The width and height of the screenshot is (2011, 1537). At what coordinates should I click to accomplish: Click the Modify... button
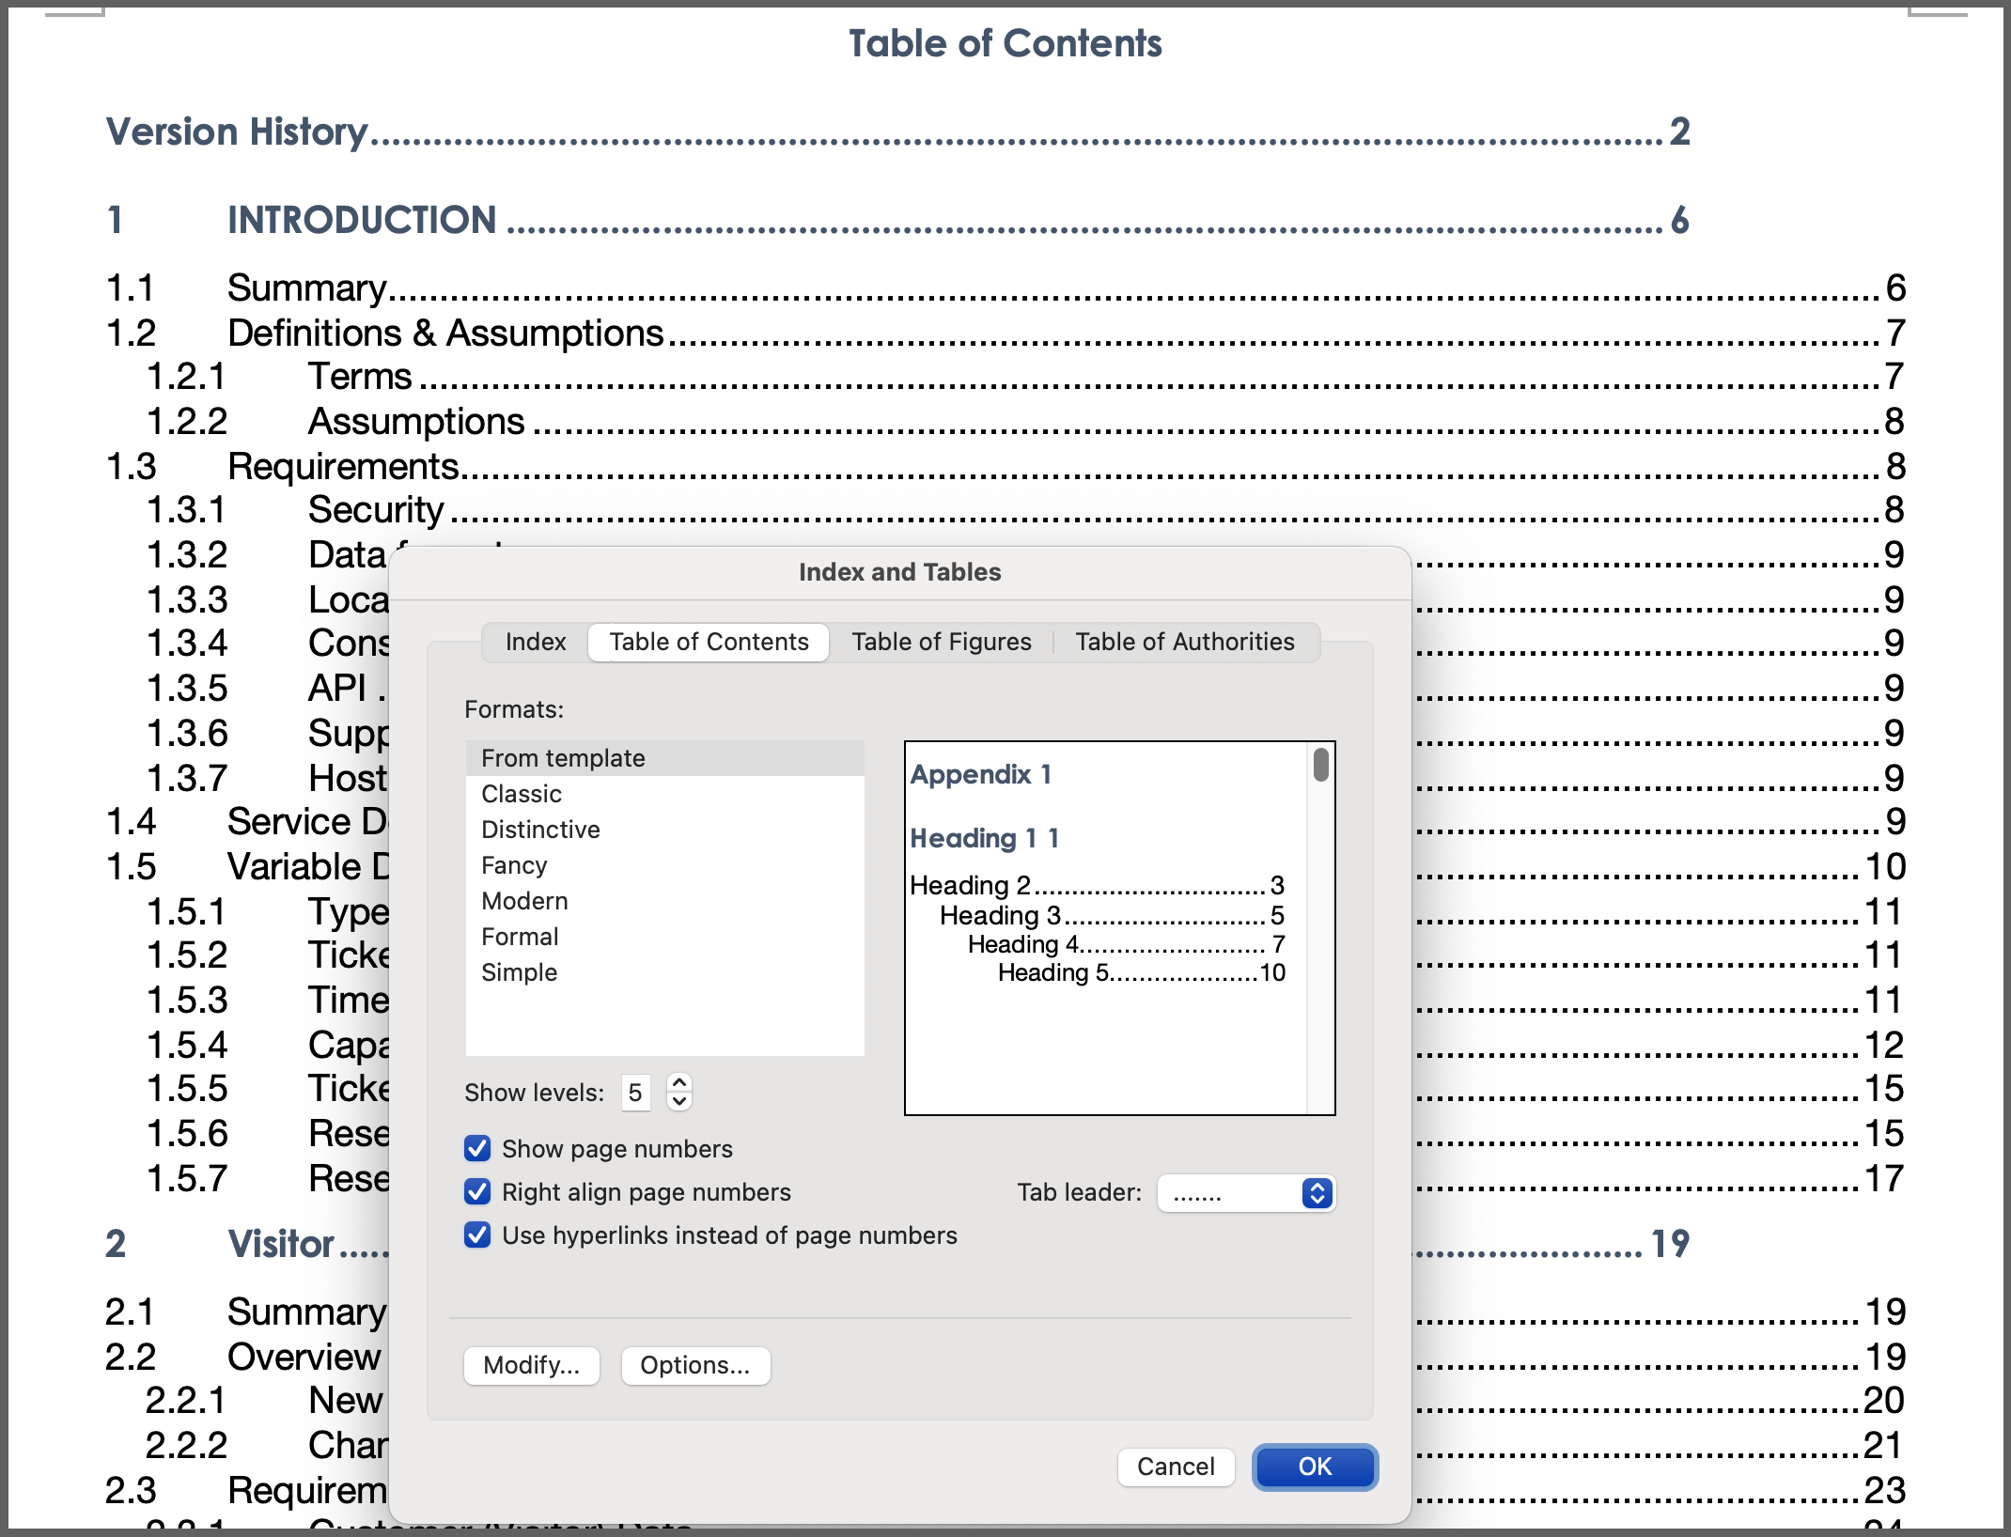coord(531,1365)
